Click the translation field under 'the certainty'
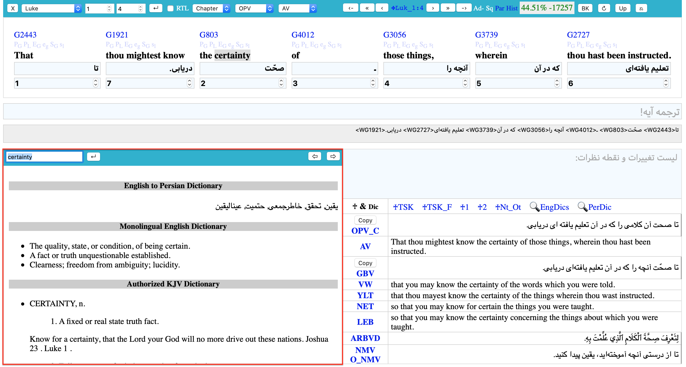Screen dimensions: 686x367 point(243,69)
